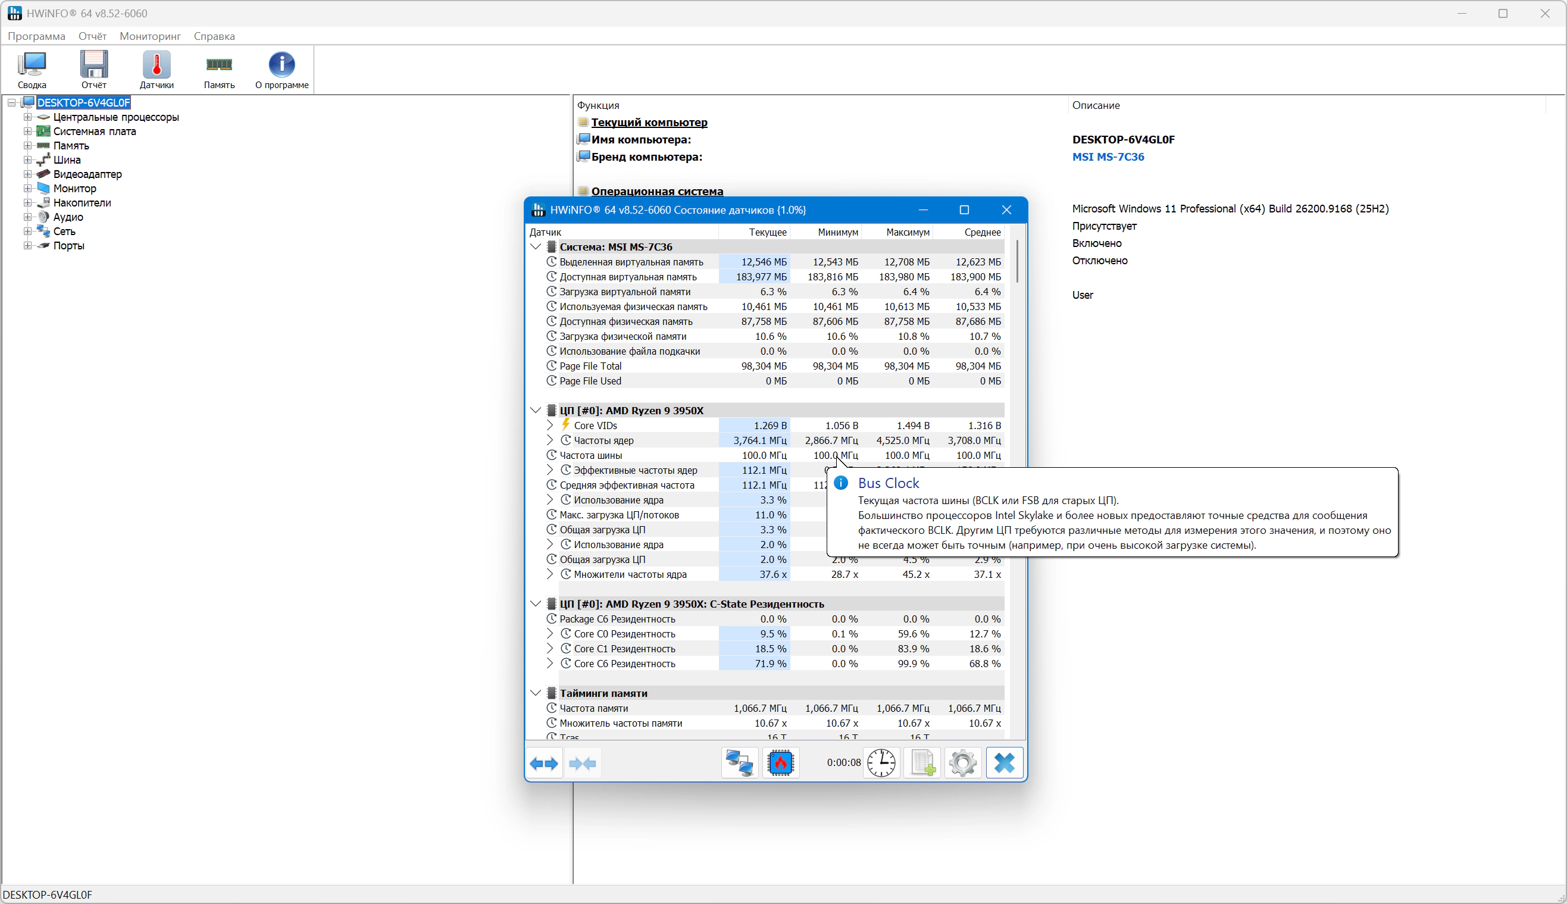Expand the Core VIDs sensor row
1567x904 pixels.
[x=549, y=426]
